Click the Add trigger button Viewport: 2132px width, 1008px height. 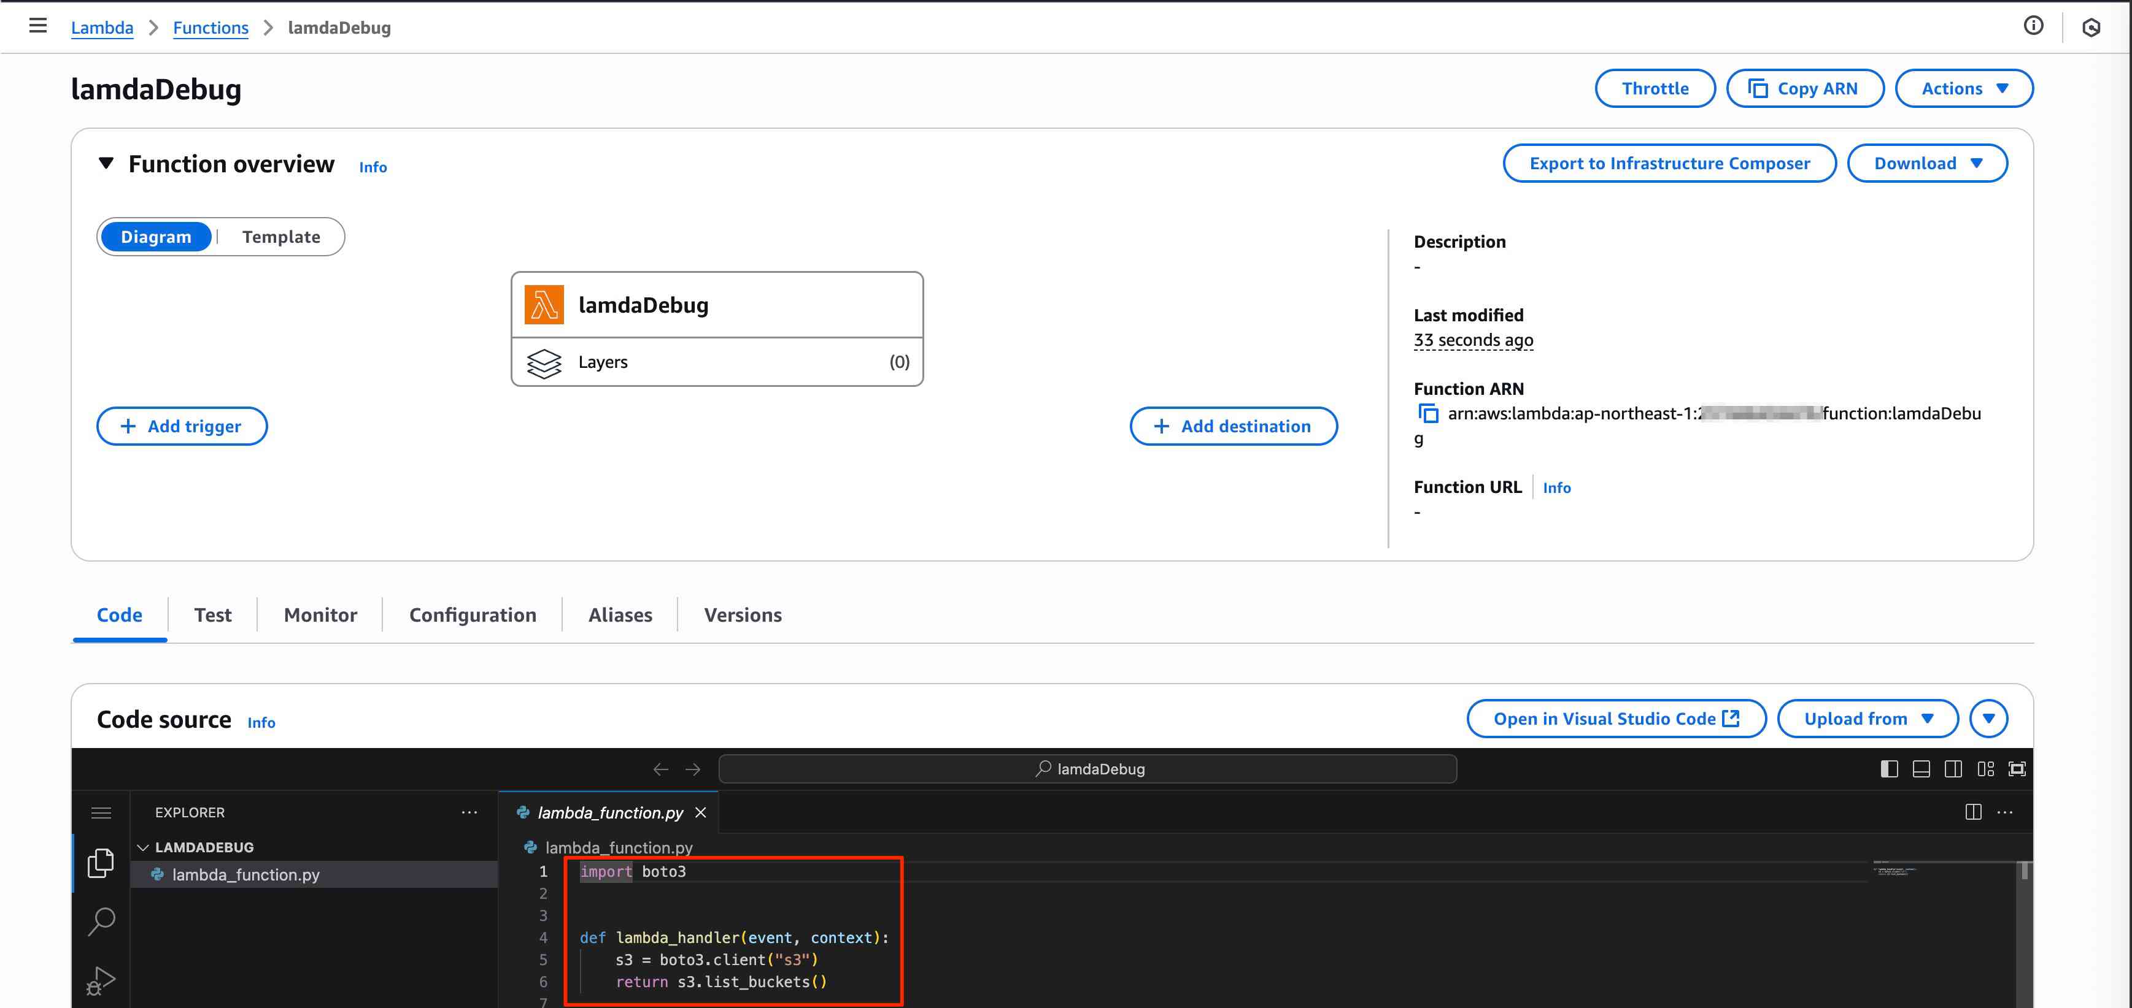coord(182,427)
